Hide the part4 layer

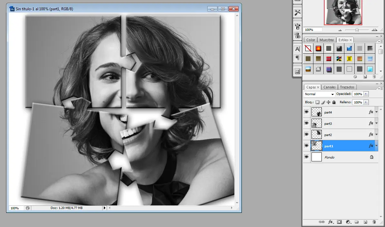306,112
